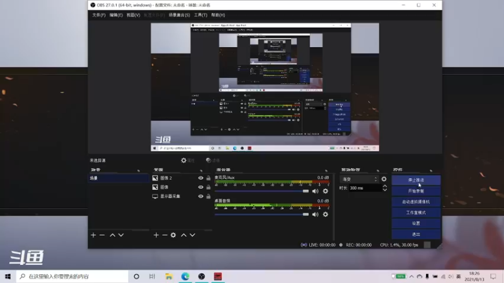Click the LIVE streaming status icon
504x283 pixels.
pos(304,245)
